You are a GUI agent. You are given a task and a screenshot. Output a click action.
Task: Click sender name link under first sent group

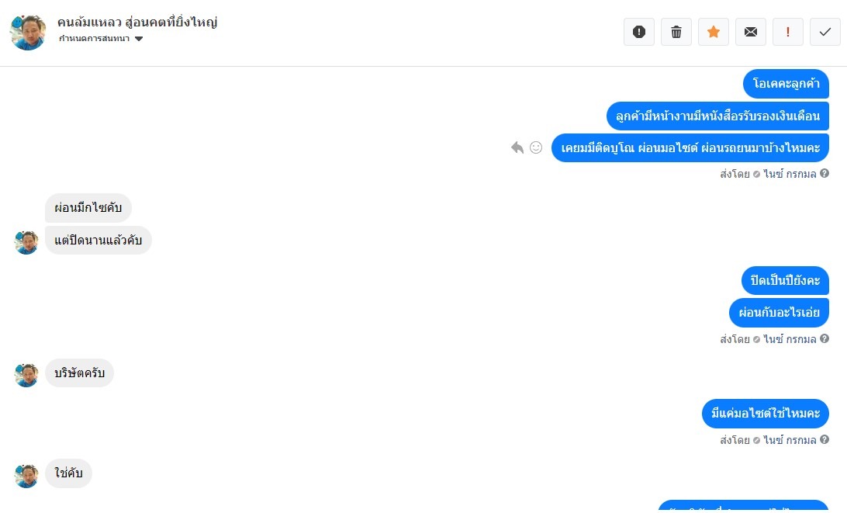point(790,174)
